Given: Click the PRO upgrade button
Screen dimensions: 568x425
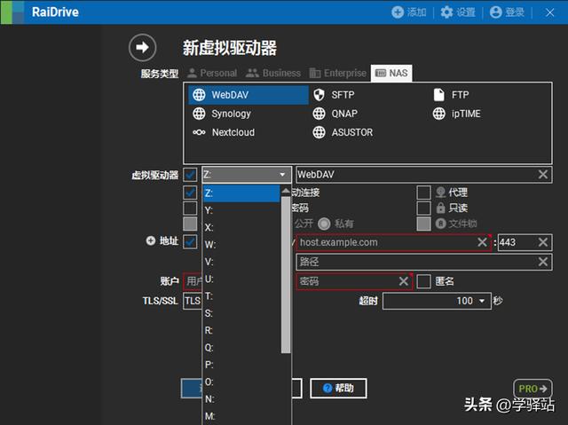Looking at the screenshot, I should point(532,389).
